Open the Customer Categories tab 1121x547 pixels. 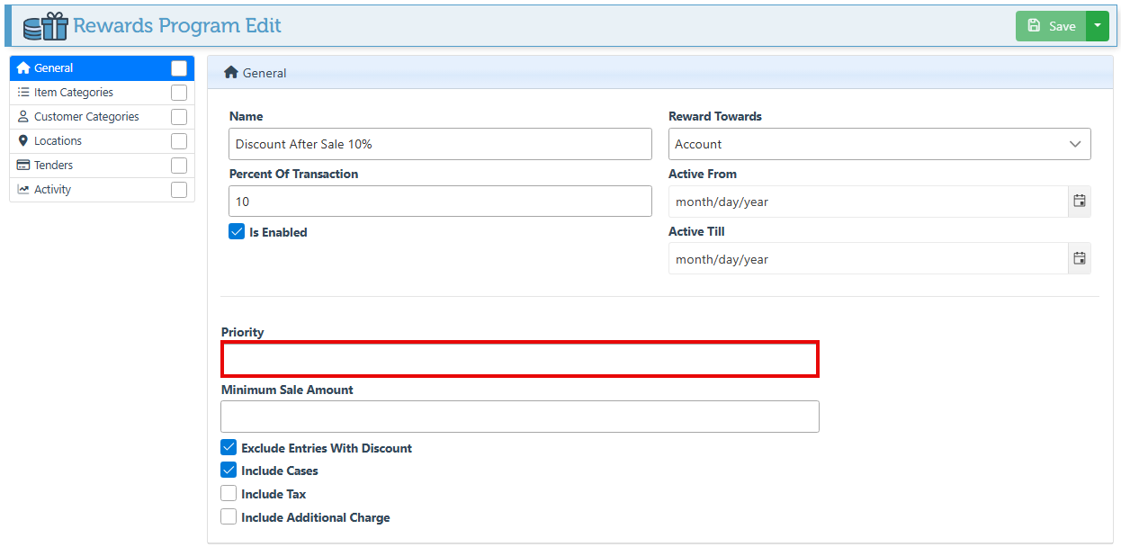pos(86,117)
